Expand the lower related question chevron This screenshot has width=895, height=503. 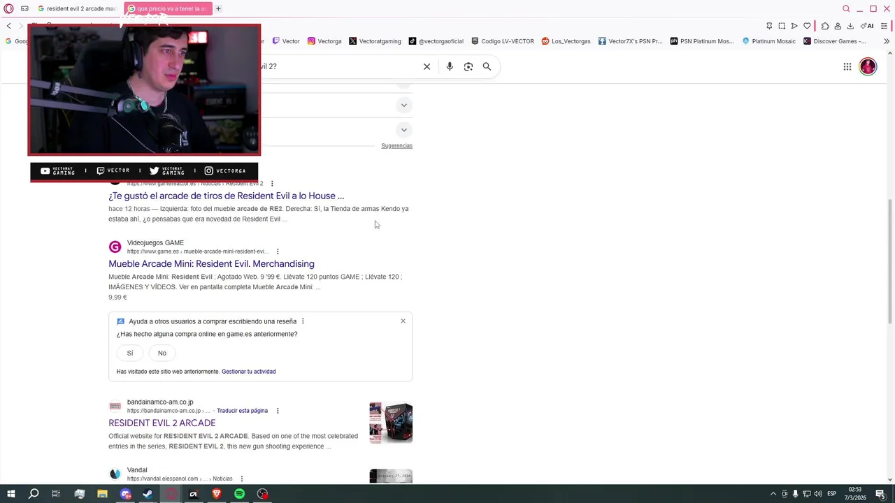403,130
